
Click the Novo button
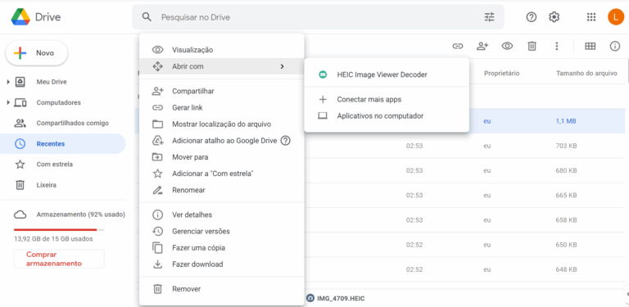(x=37, y=53)
